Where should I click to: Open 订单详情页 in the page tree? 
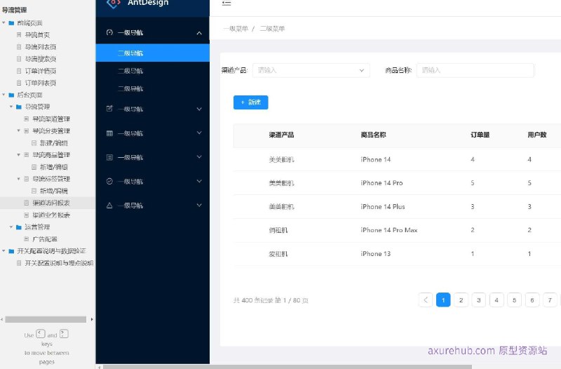pos(41,71)
